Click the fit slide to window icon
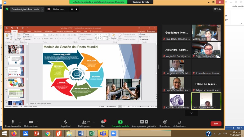 coord(156,107)
